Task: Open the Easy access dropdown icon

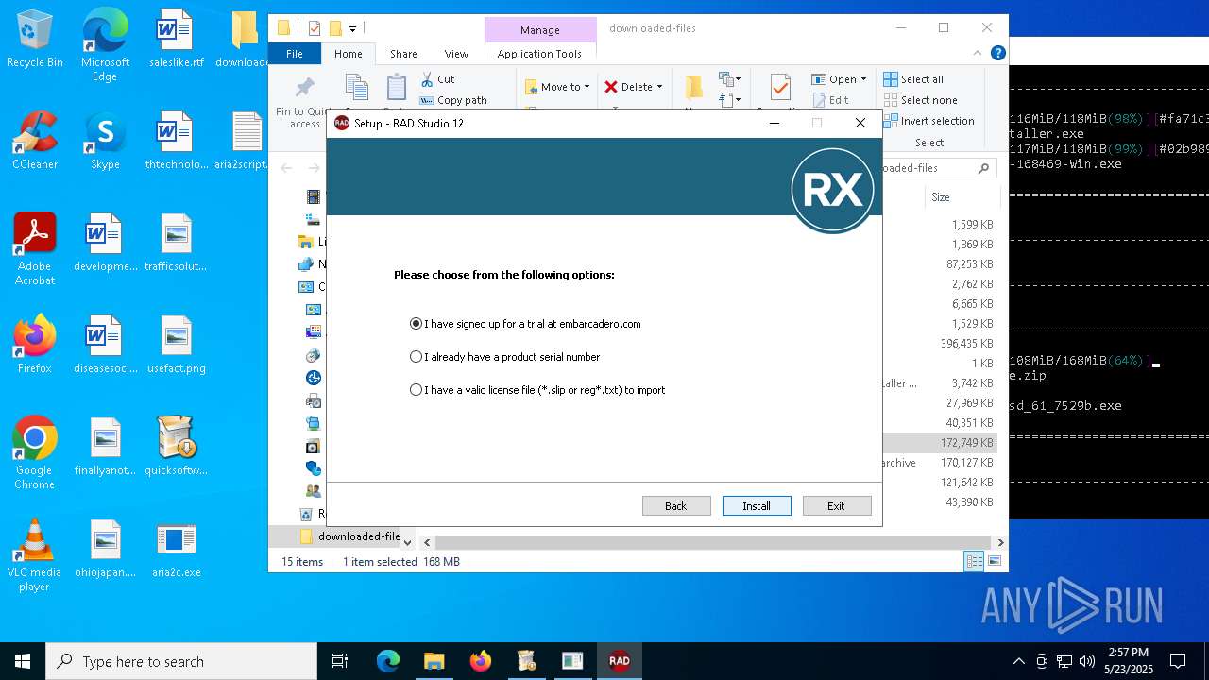Action: point(730,98)
